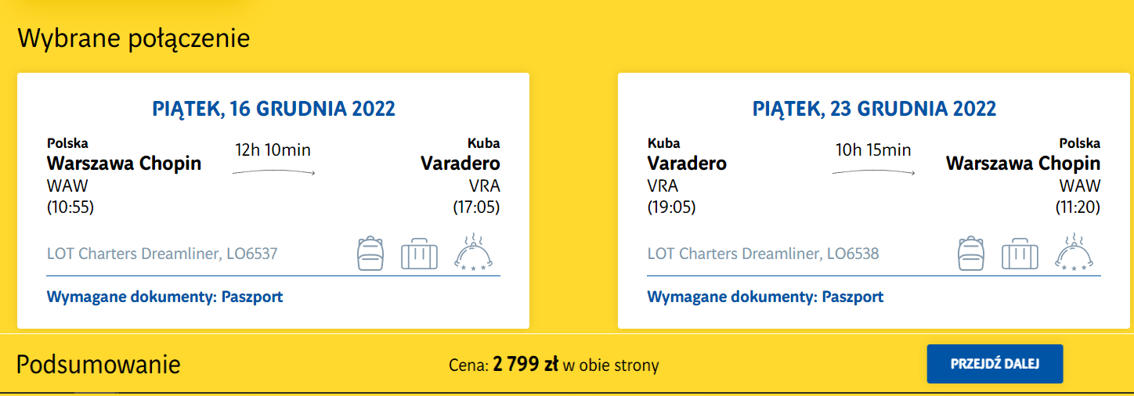Select the Piątek, 23 grudnia 2022 heading
1134x396 pixels.
coord(874,108)
